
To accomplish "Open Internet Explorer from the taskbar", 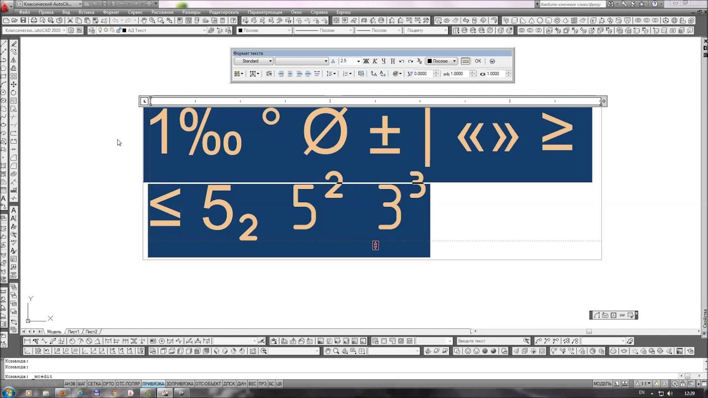I will click(80, 393).
